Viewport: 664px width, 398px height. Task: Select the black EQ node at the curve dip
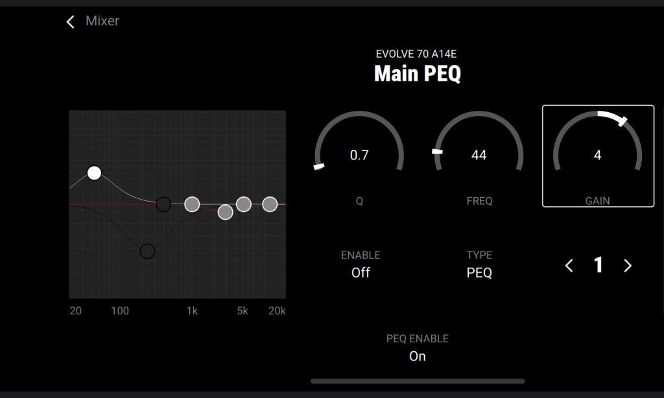point(147,251)
